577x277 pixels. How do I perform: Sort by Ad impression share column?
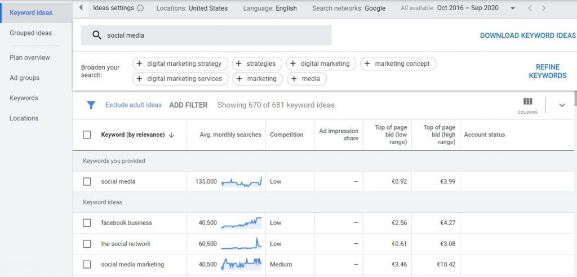[x=339, y=135]
